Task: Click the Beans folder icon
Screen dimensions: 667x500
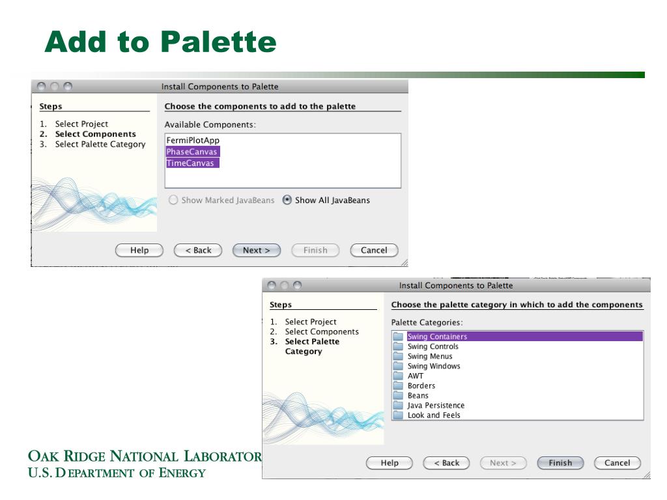Action: tap(398, 395)
